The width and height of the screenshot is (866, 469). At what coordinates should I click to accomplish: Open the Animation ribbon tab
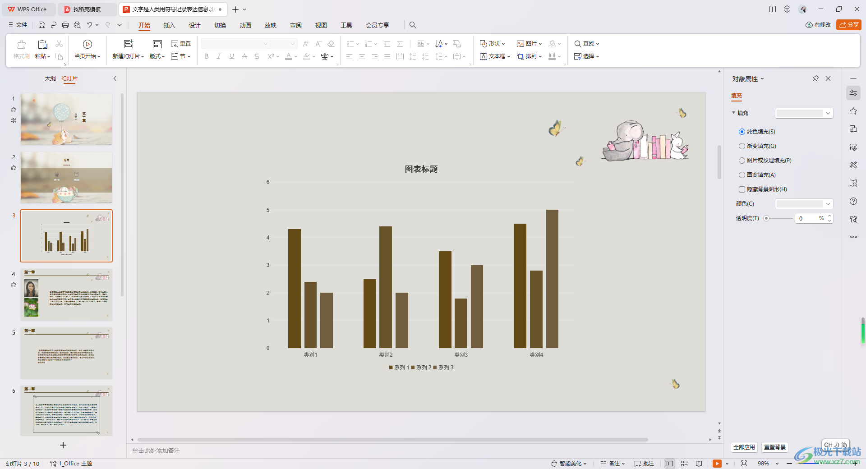coord(245,25)
